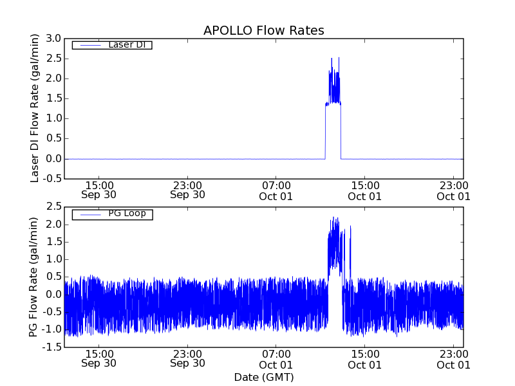Click '0.0' tick on Laser DI y-axis
The width and height of the screenshot is (515, 386).
point(53,159)
